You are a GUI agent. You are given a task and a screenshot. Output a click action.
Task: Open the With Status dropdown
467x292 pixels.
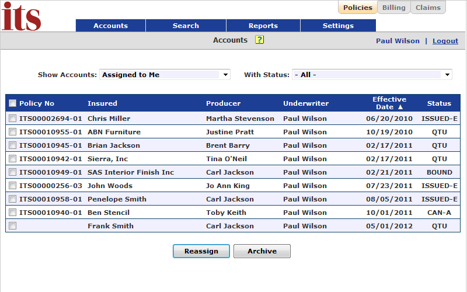point(372,75)
